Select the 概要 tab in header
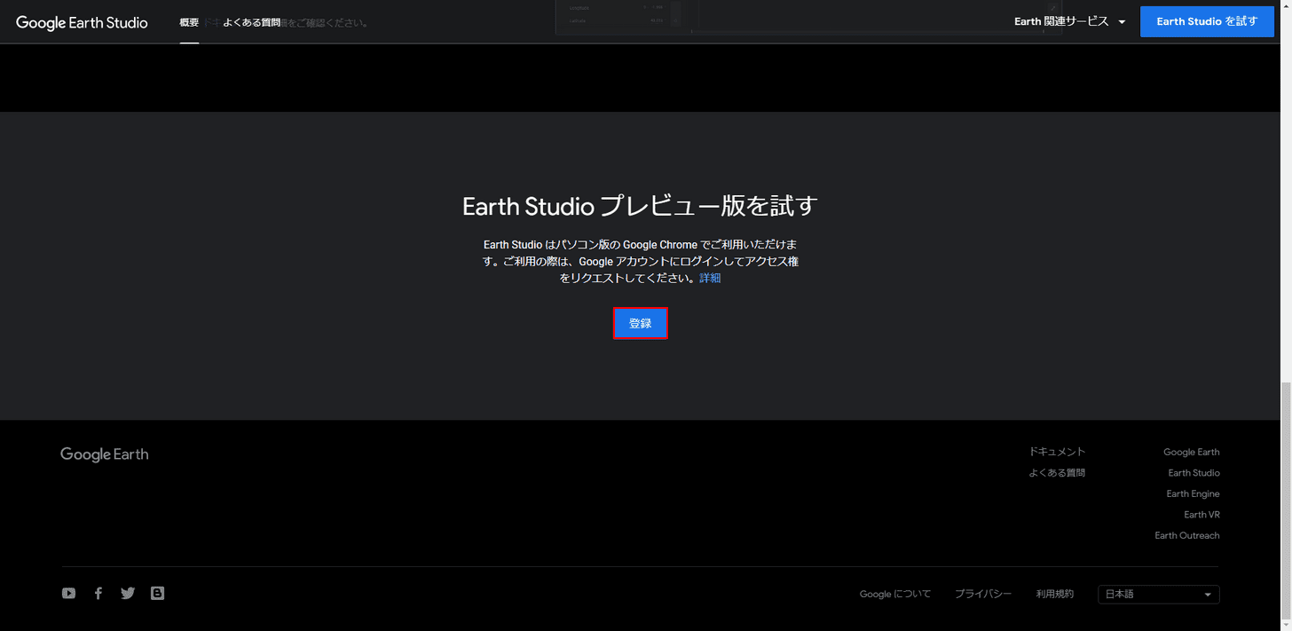Viewport: 1292px width, 631px height. click(x=189, y=22)
